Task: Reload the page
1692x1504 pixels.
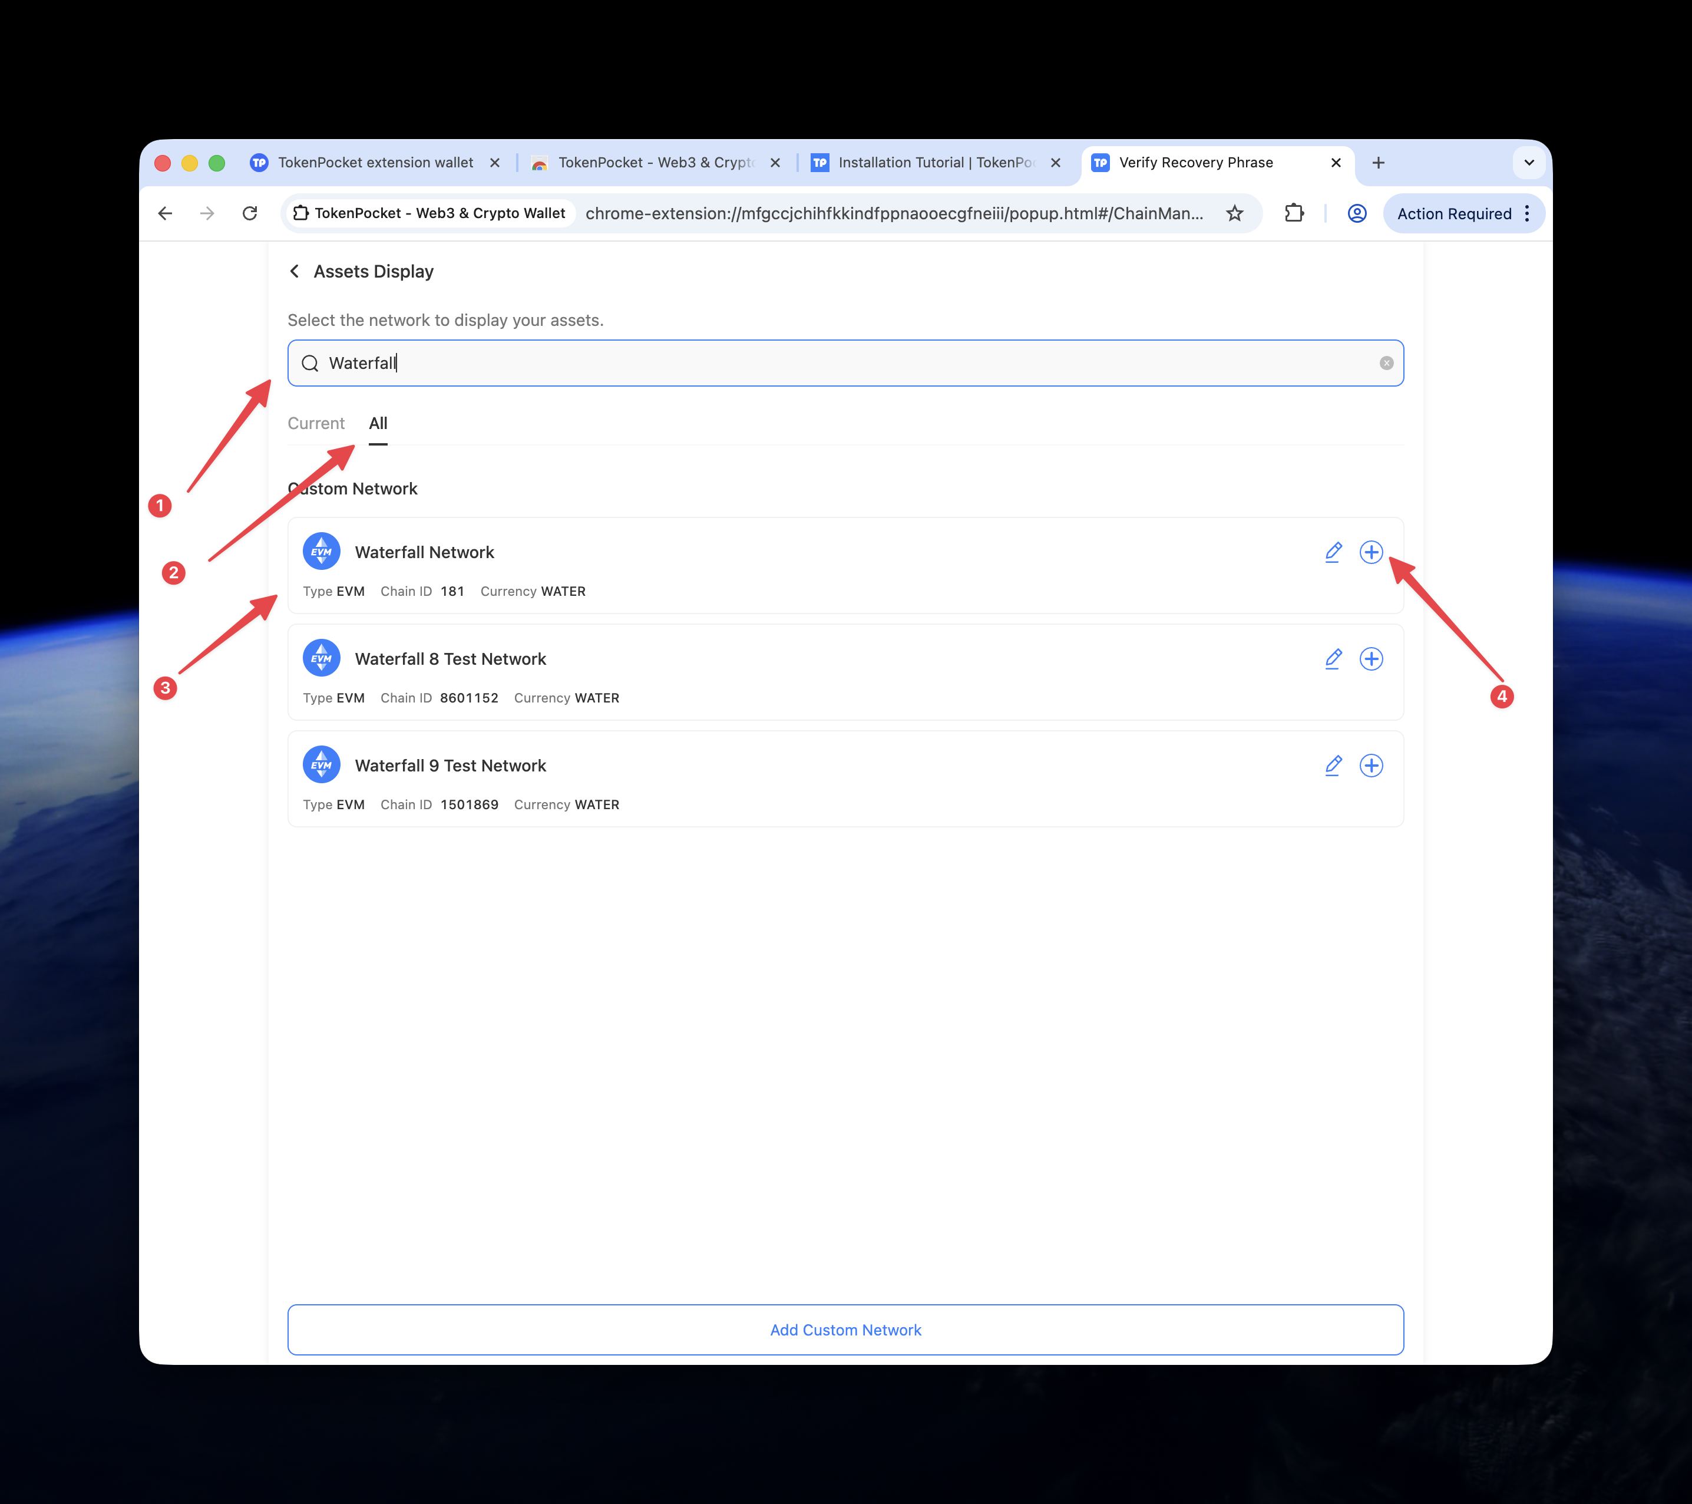Action: [249, 214]
